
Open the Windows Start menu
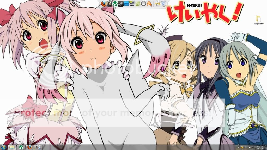(3, 147)
